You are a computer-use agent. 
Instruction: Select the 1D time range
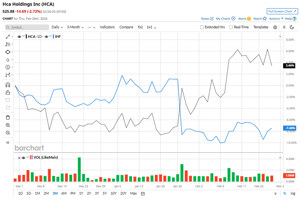click(x=21, y=193)
